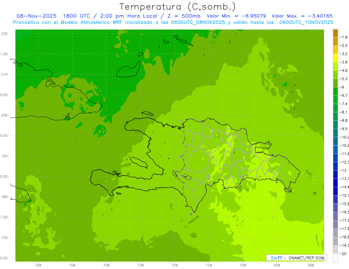Screen dimensions: 349x269
Task: Click the "76W" longitude label
Action: 38,265
